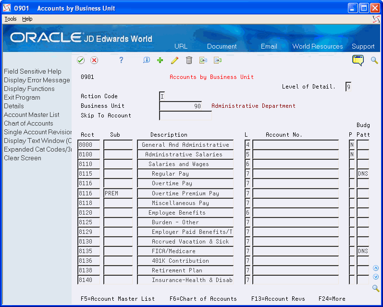Screen dimensions: 383x307
Task: Click description Employee Benefits field
Action: point(185,213)
